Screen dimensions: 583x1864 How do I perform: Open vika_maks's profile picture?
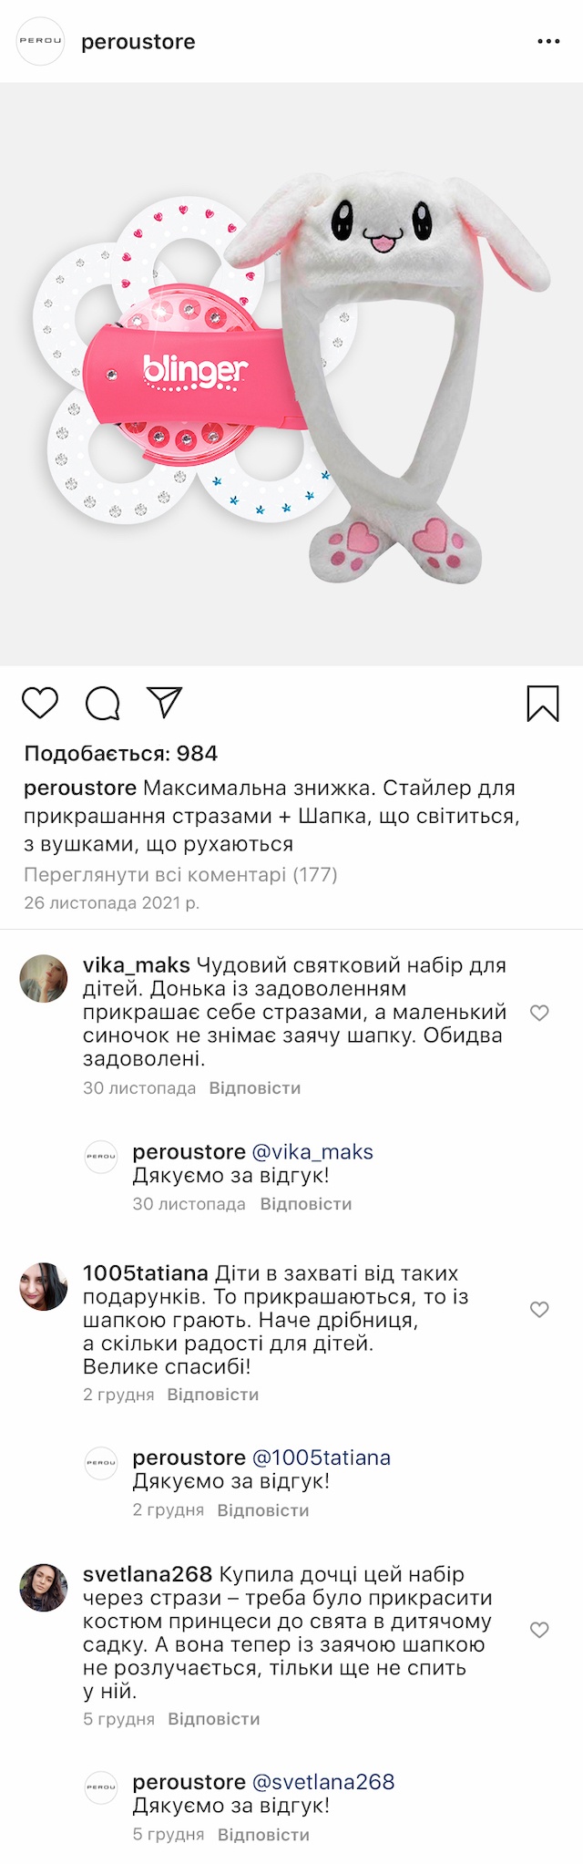44,979
